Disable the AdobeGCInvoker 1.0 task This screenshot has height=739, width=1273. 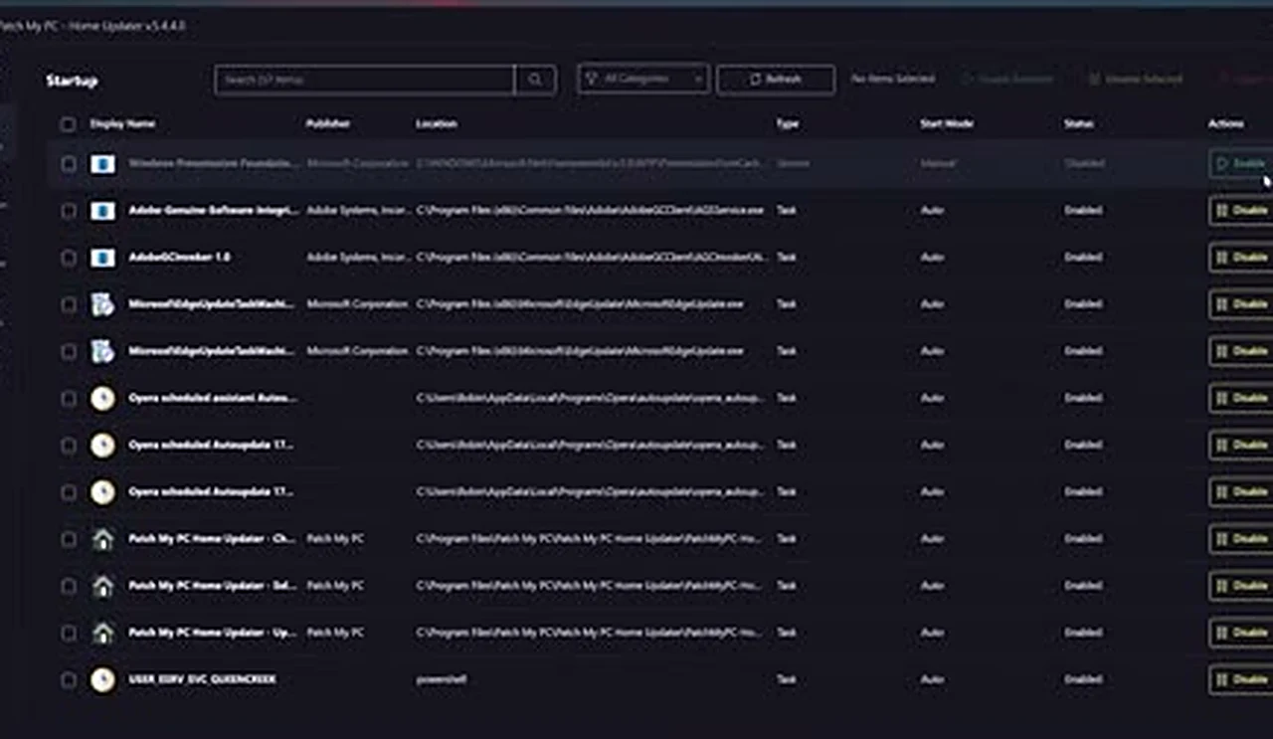1239,257
